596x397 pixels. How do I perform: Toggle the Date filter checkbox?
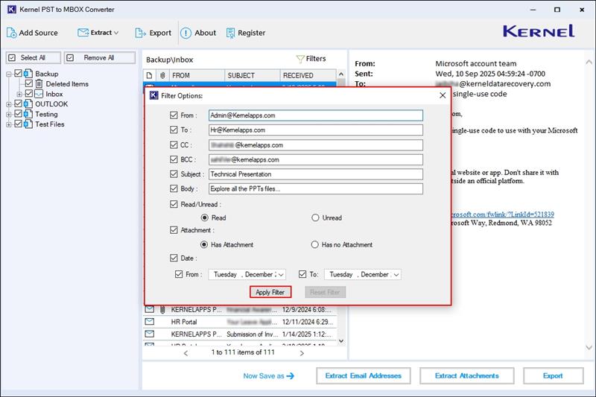click(x=174, y=258)
